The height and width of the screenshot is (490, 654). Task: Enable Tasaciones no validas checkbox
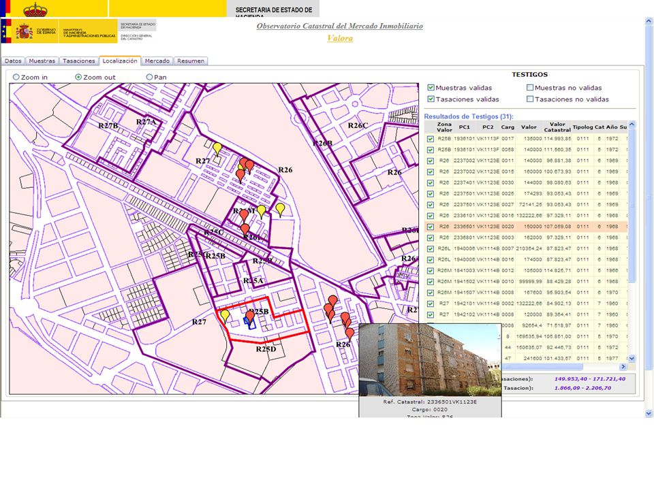point(530,99)
